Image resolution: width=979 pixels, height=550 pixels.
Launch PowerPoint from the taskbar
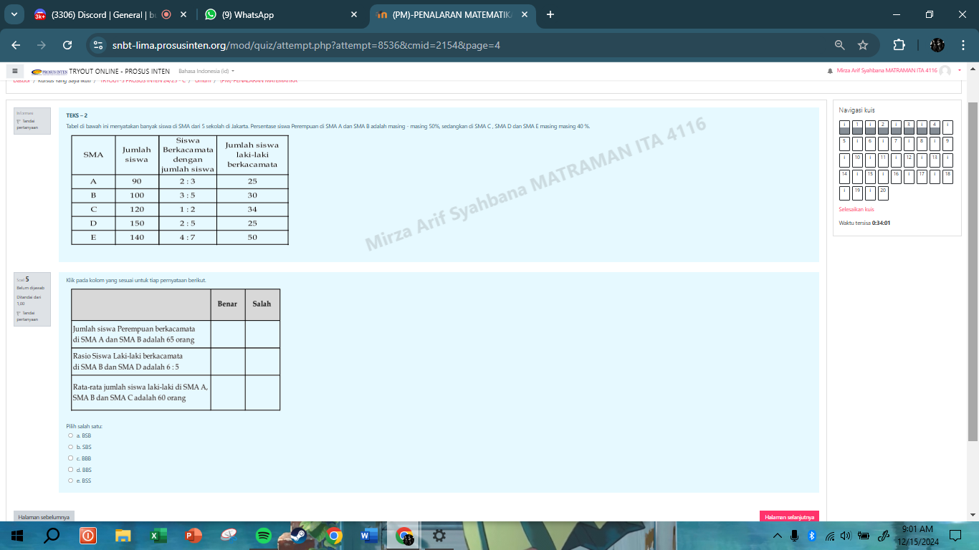tap(194, 536)
